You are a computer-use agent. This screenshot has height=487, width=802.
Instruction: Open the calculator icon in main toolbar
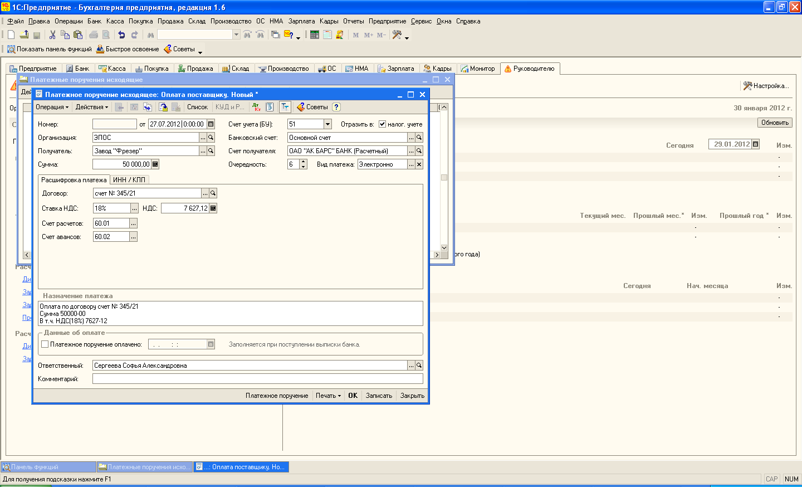315,35
